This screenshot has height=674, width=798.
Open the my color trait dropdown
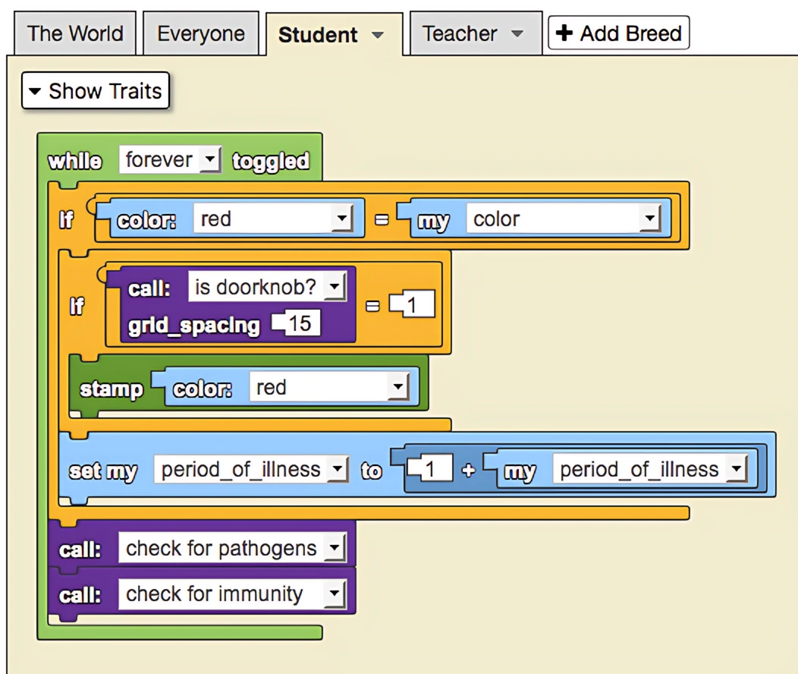[650, 219]
